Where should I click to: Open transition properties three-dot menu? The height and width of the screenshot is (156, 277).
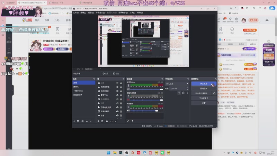pyautogui.click(x=187, y=93)
